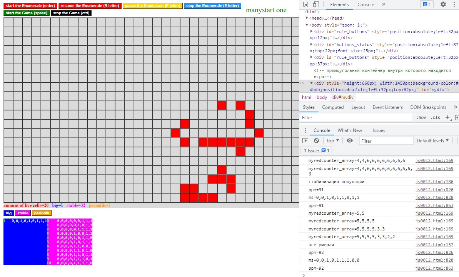Image resolution: width=459 pixels, height=277 pixels.
Task: Show console sidebar icon
Action: 305,140
